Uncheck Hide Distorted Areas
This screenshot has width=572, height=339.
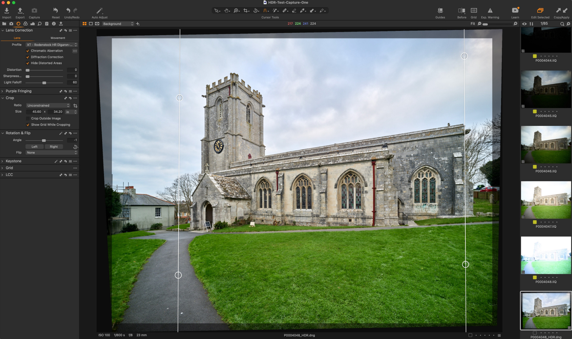point(28,63)
